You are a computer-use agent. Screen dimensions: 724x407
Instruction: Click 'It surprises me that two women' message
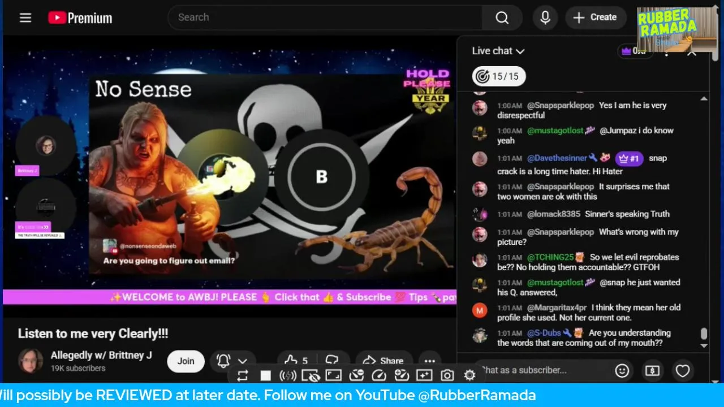(x=584, y=192)
